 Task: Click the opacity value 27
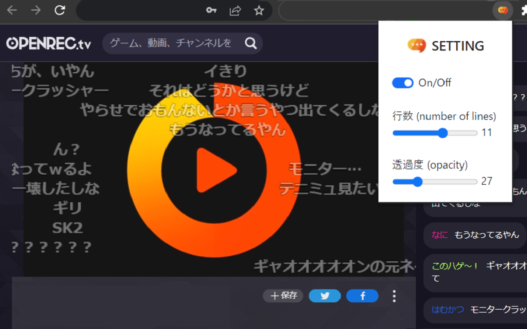pos(487,182)
